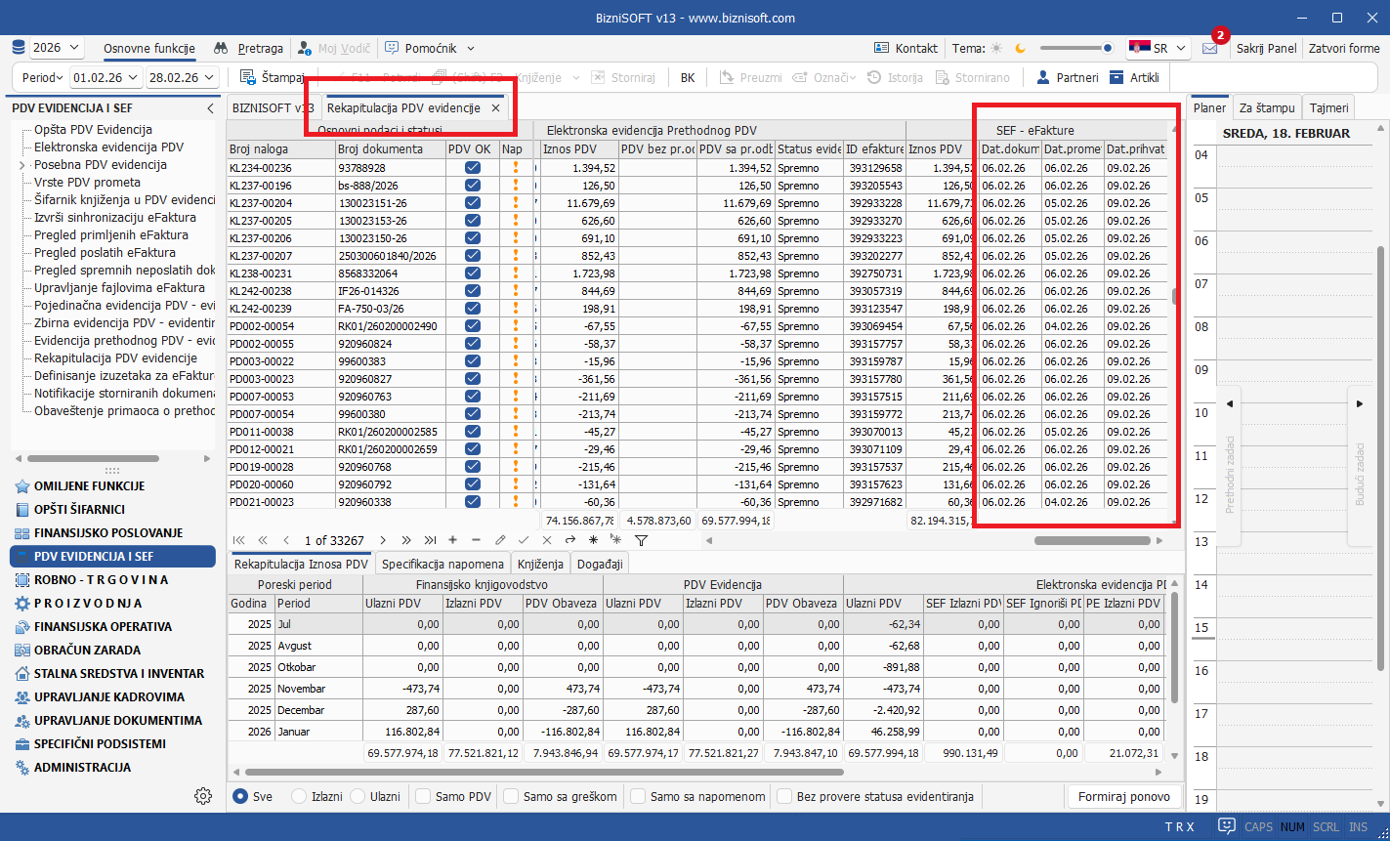Click the filter funnel icon in navigator
The image size is (1390, 841).
pos(642,540)
